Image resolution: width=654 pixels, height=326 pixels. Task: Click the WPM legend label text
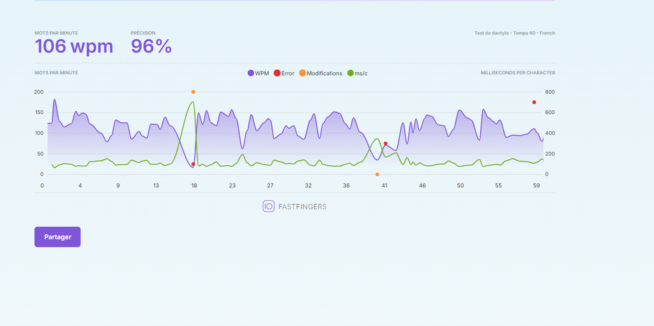(262, 74)
